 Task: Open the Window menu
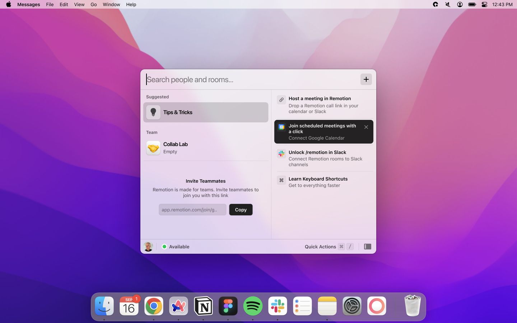coord(111,4)
